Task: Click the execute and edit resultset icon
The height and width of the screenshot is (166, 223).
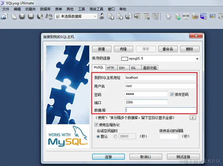Action: pos(40,16)
